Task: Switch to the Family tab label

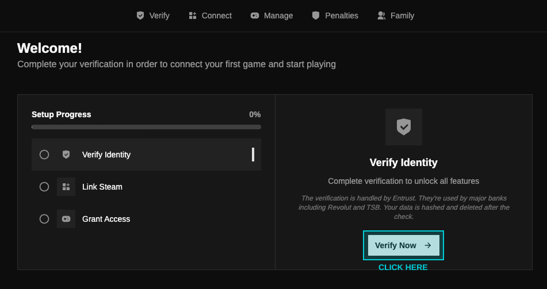Action: point(402,16)
